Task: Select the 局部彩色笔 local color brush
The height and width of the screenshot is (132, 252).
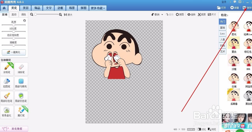Action: (7, 98)
